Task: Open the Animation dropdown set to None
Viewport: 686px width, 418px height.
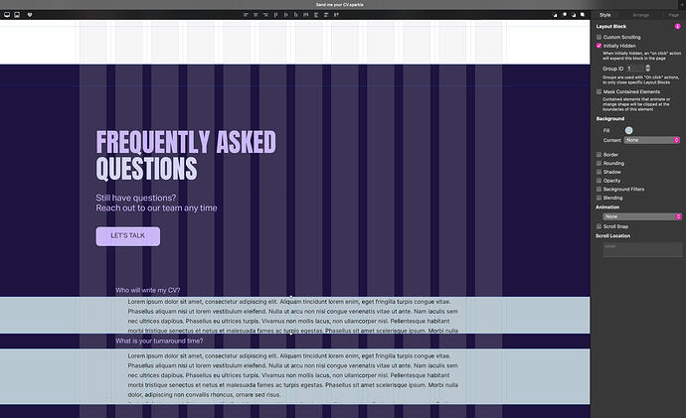Action: click(x=642, y=216)
